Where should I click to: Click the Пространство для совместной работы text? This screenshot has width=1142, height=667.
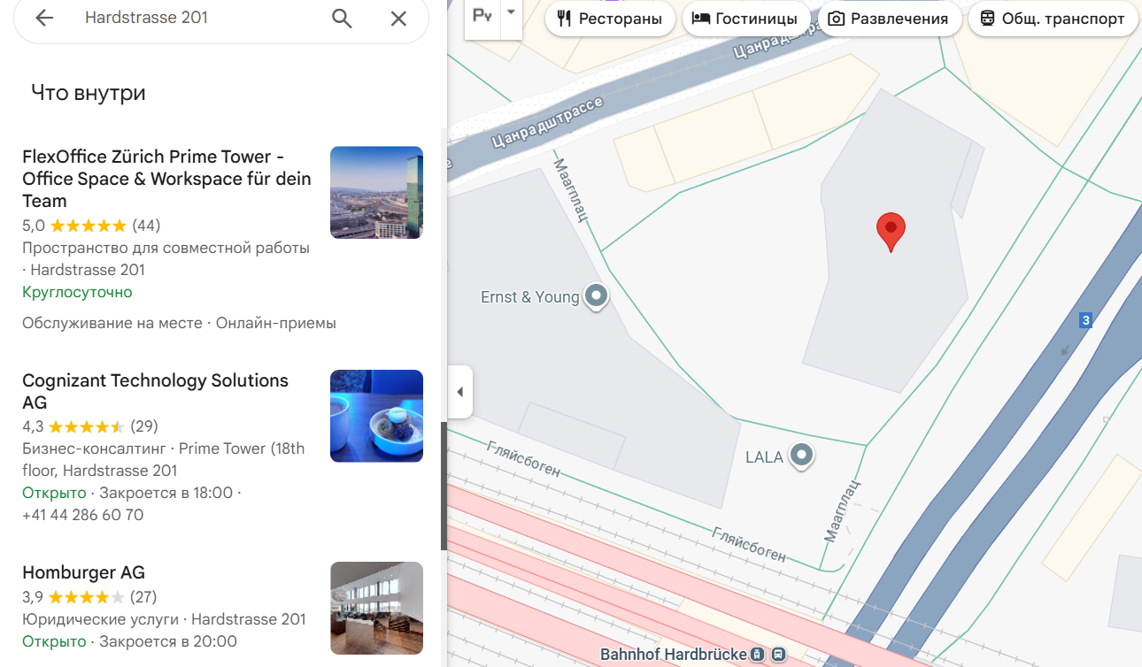pyautogui.click(x=166, y=248)
